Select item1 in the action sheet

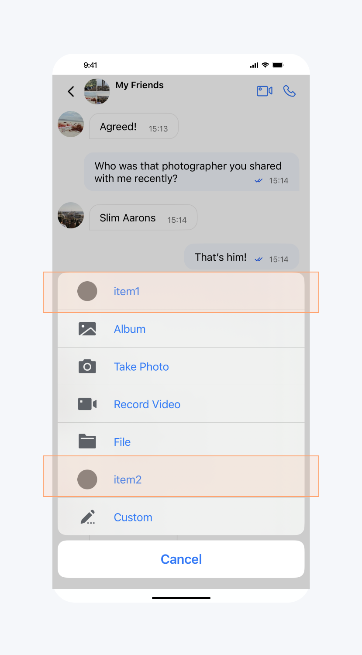click(x=127, y=292)
